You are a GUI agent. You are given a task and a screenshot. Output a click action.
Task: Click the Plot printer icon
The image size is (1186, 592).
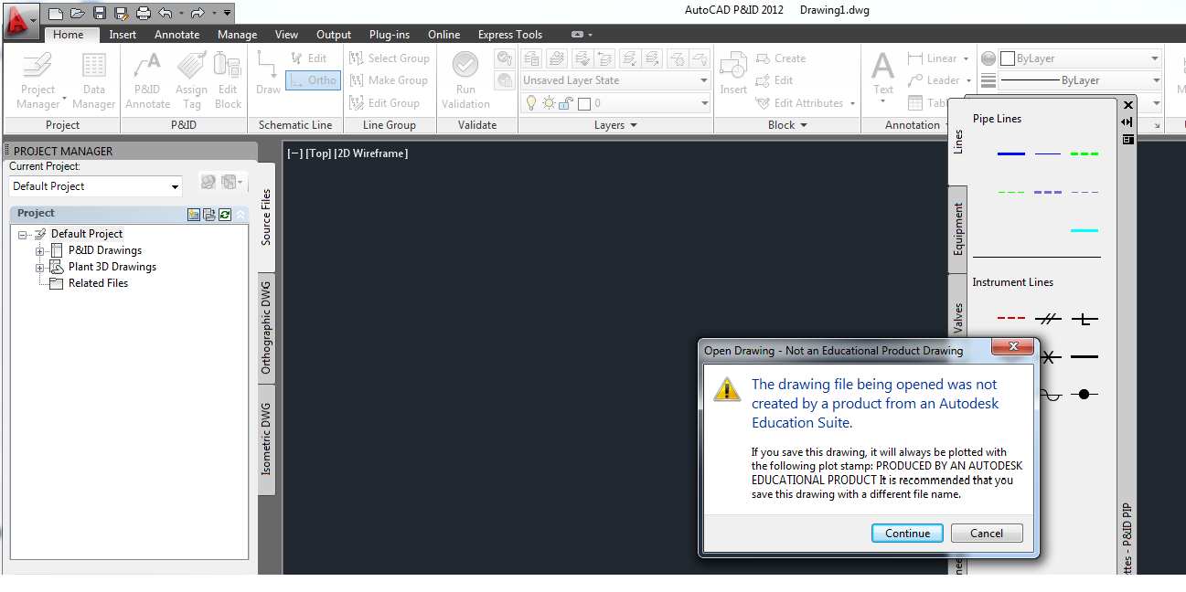tap(144, 13)
